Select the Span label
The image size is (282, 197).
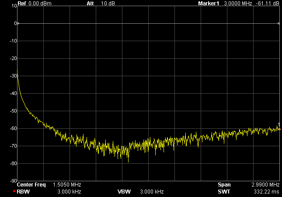pos(224,185)
